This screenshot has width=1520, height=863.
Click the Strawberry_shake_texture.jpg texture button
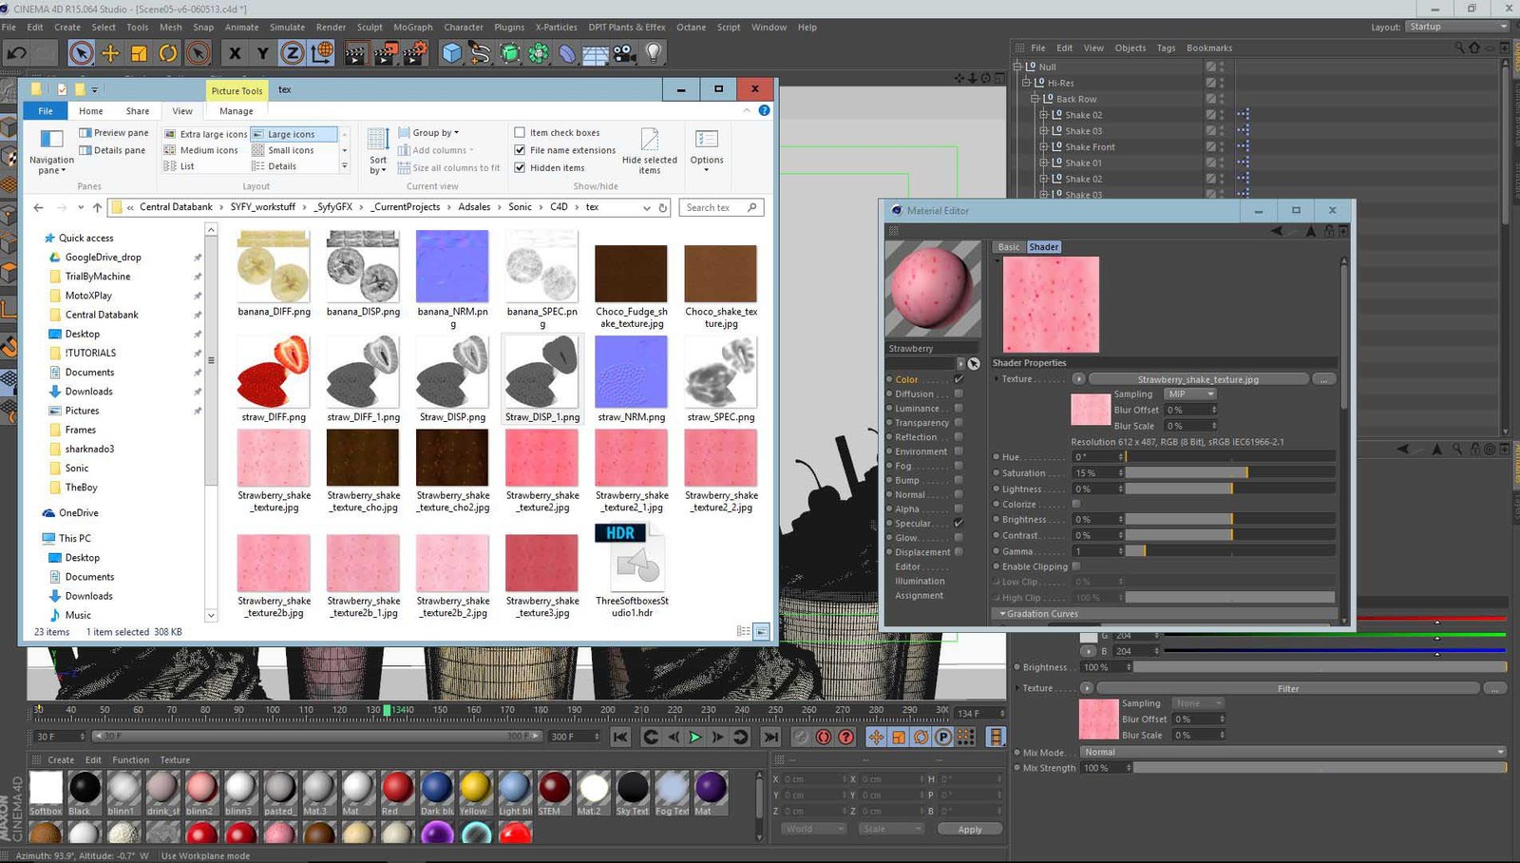coord(1197,379)
